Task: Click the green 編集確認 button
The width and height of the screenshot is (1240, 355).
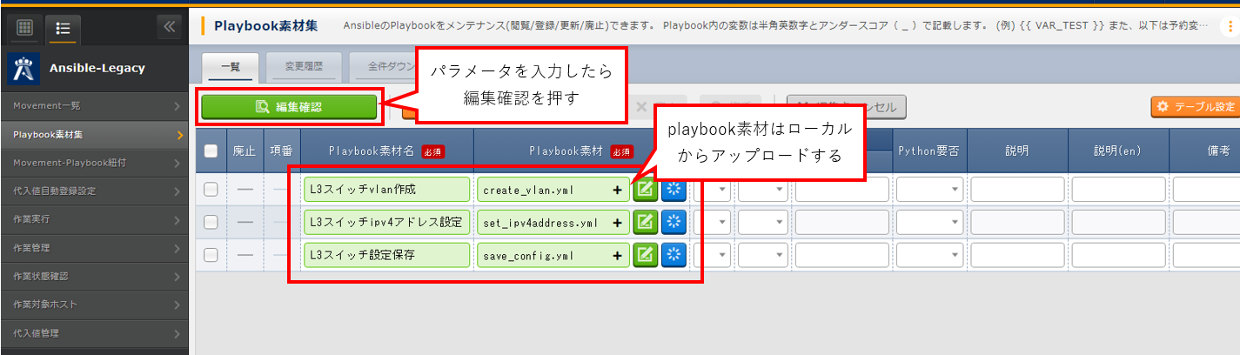Action: click(289, 107)
